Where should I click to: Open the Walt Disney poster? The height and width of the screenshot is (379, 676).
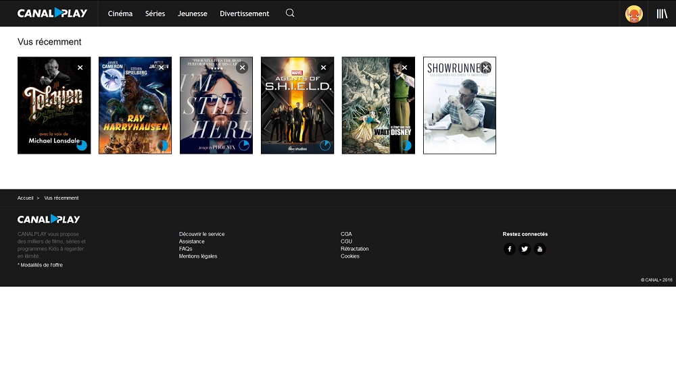coord(378,105)
